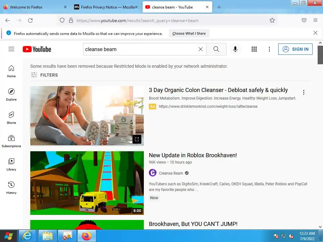Reload the page
Image resolution: width=323 pixels, height=242 pixels.
30,20
